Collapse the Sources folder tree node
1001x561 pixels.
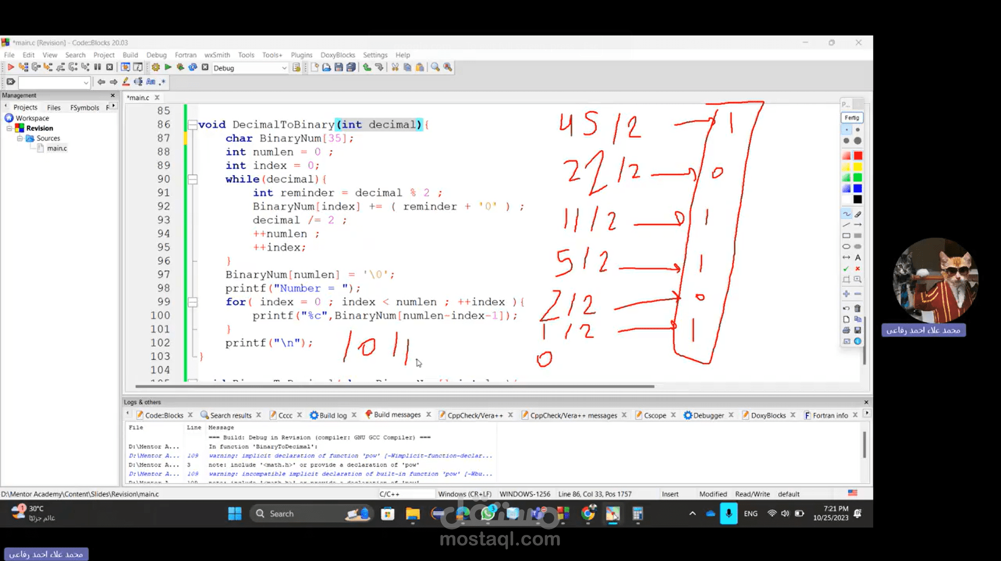[20, 138]
